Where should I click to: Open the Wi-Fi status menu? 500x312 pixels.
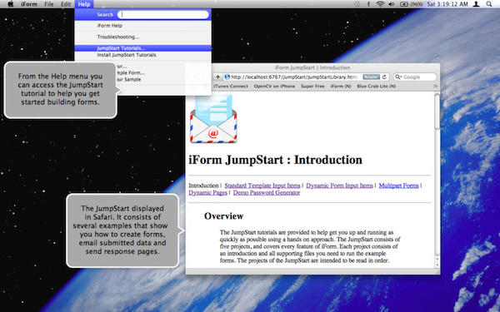pyautogui.click(x=380, y=4)
